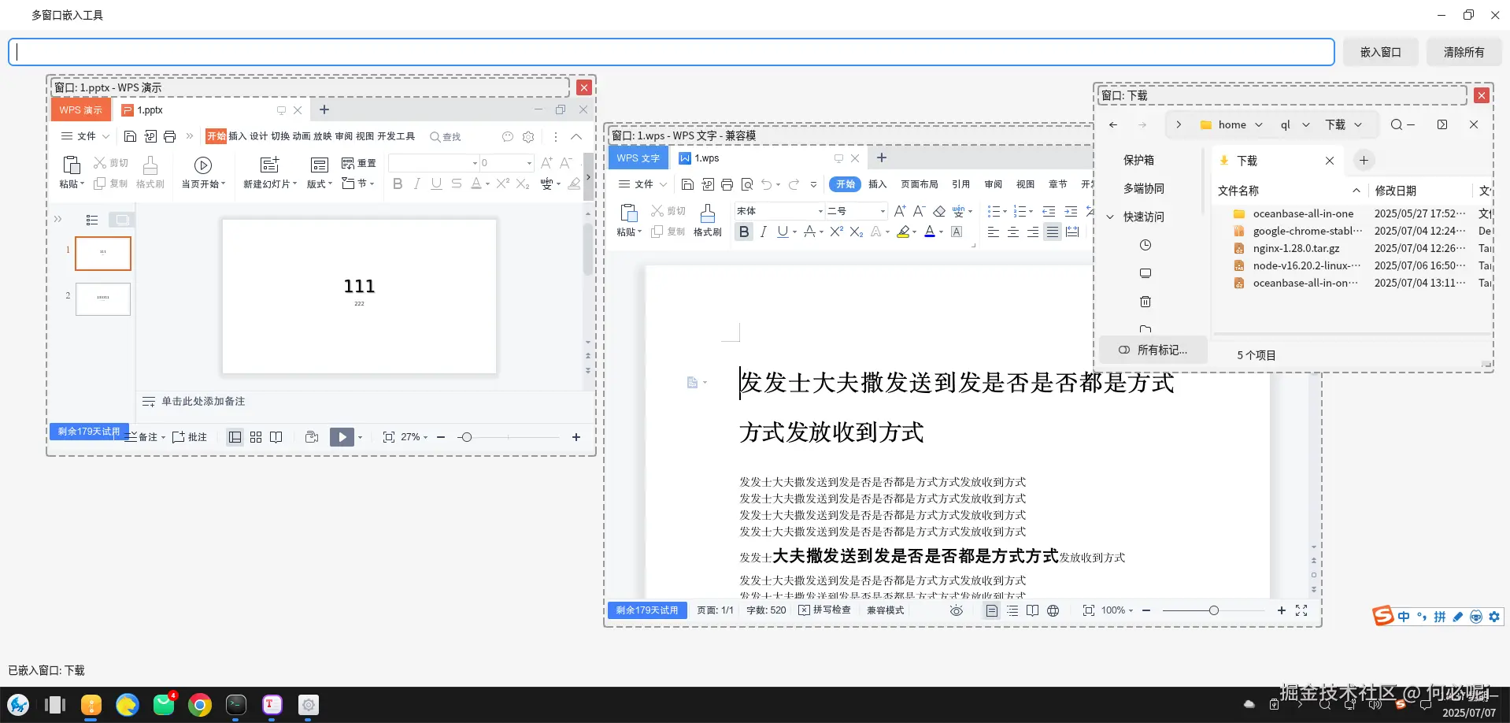Enable eye-protection mode in the status bar
1510x723 pixels.
[x=956, y=610]
